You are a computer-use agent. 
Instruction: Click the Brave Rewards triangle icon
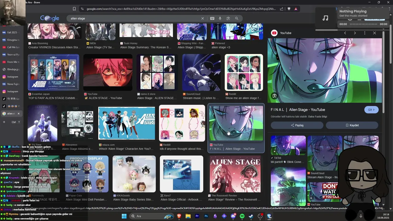(296, 9)
